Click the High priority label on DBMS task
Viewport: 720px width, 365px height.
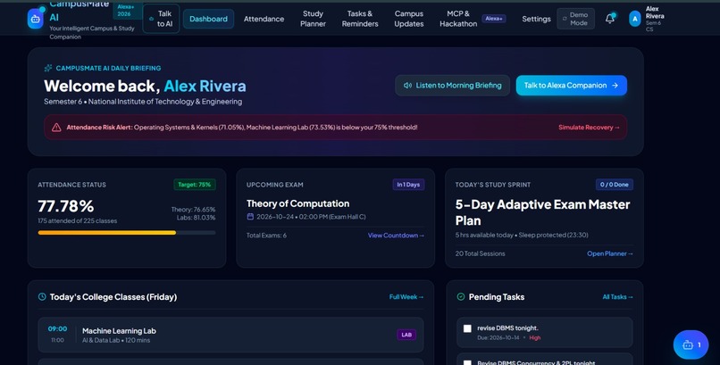[535, 337]
